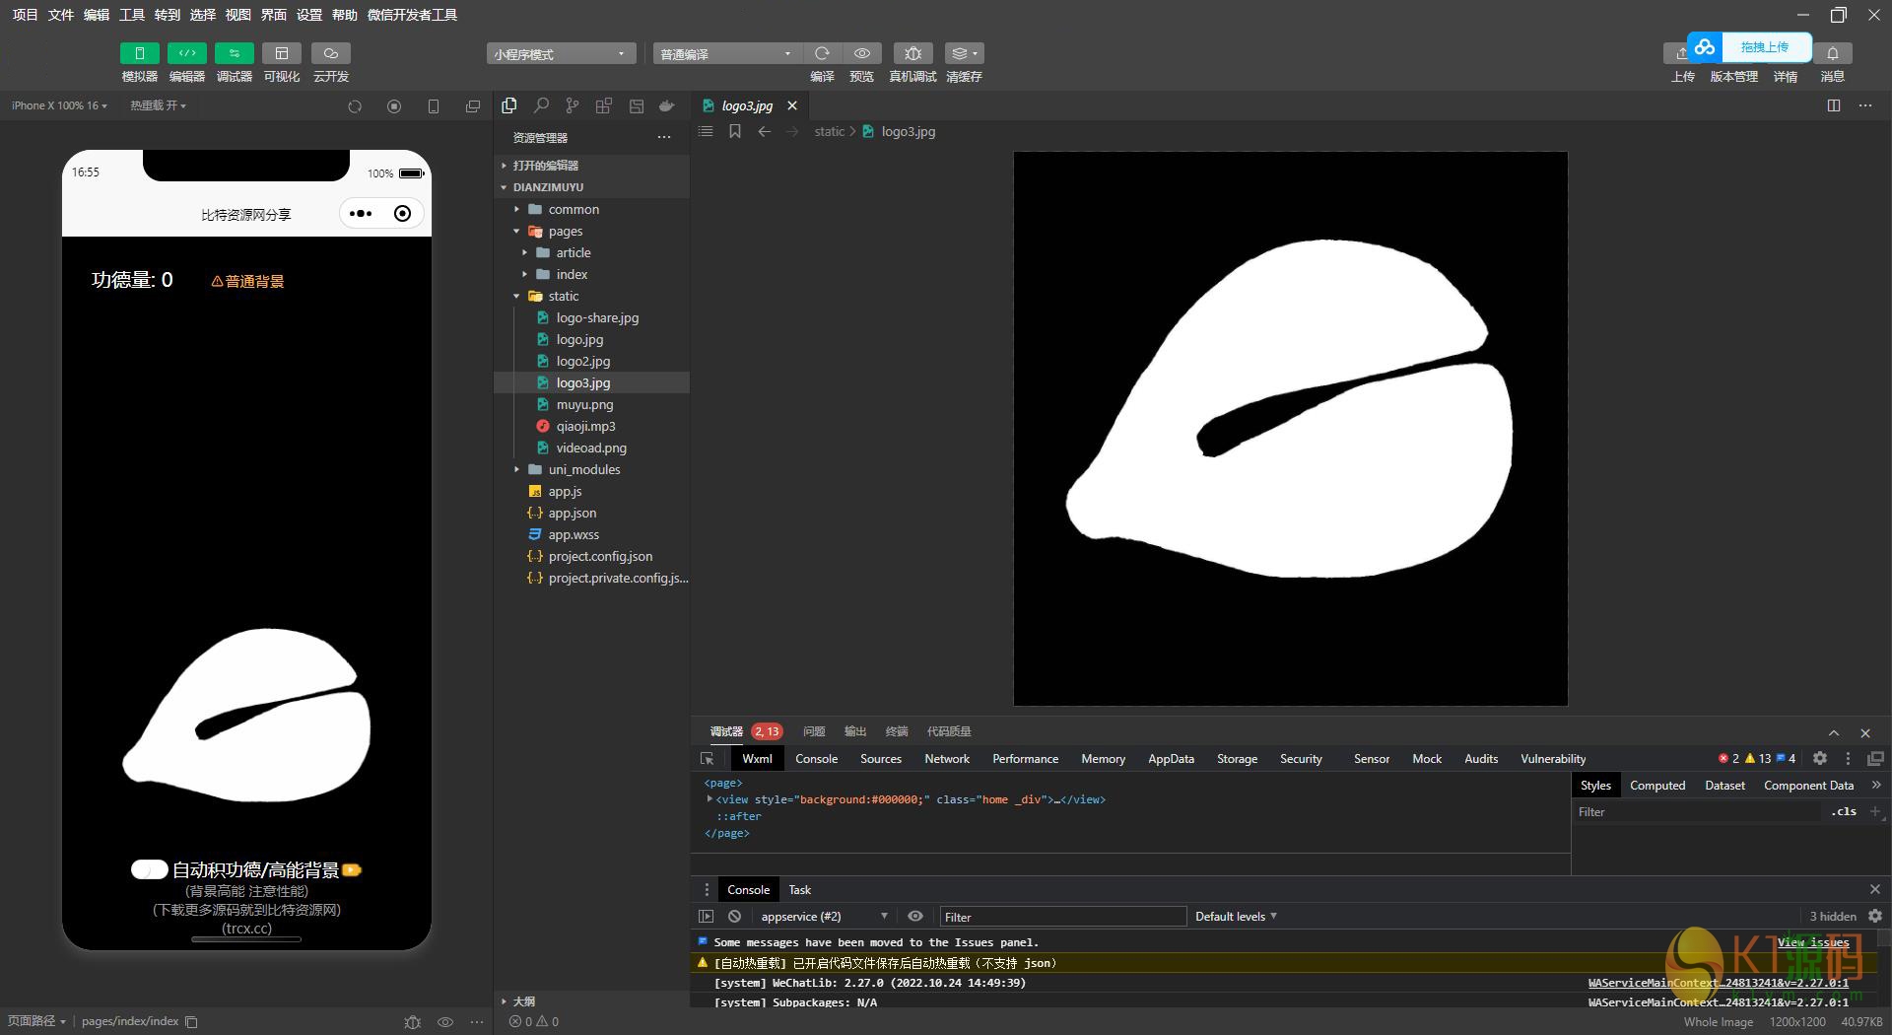Screen dimensions: 1892x1035
Task: Open the 工具 menu in menu bar
Action: point(131,15)
